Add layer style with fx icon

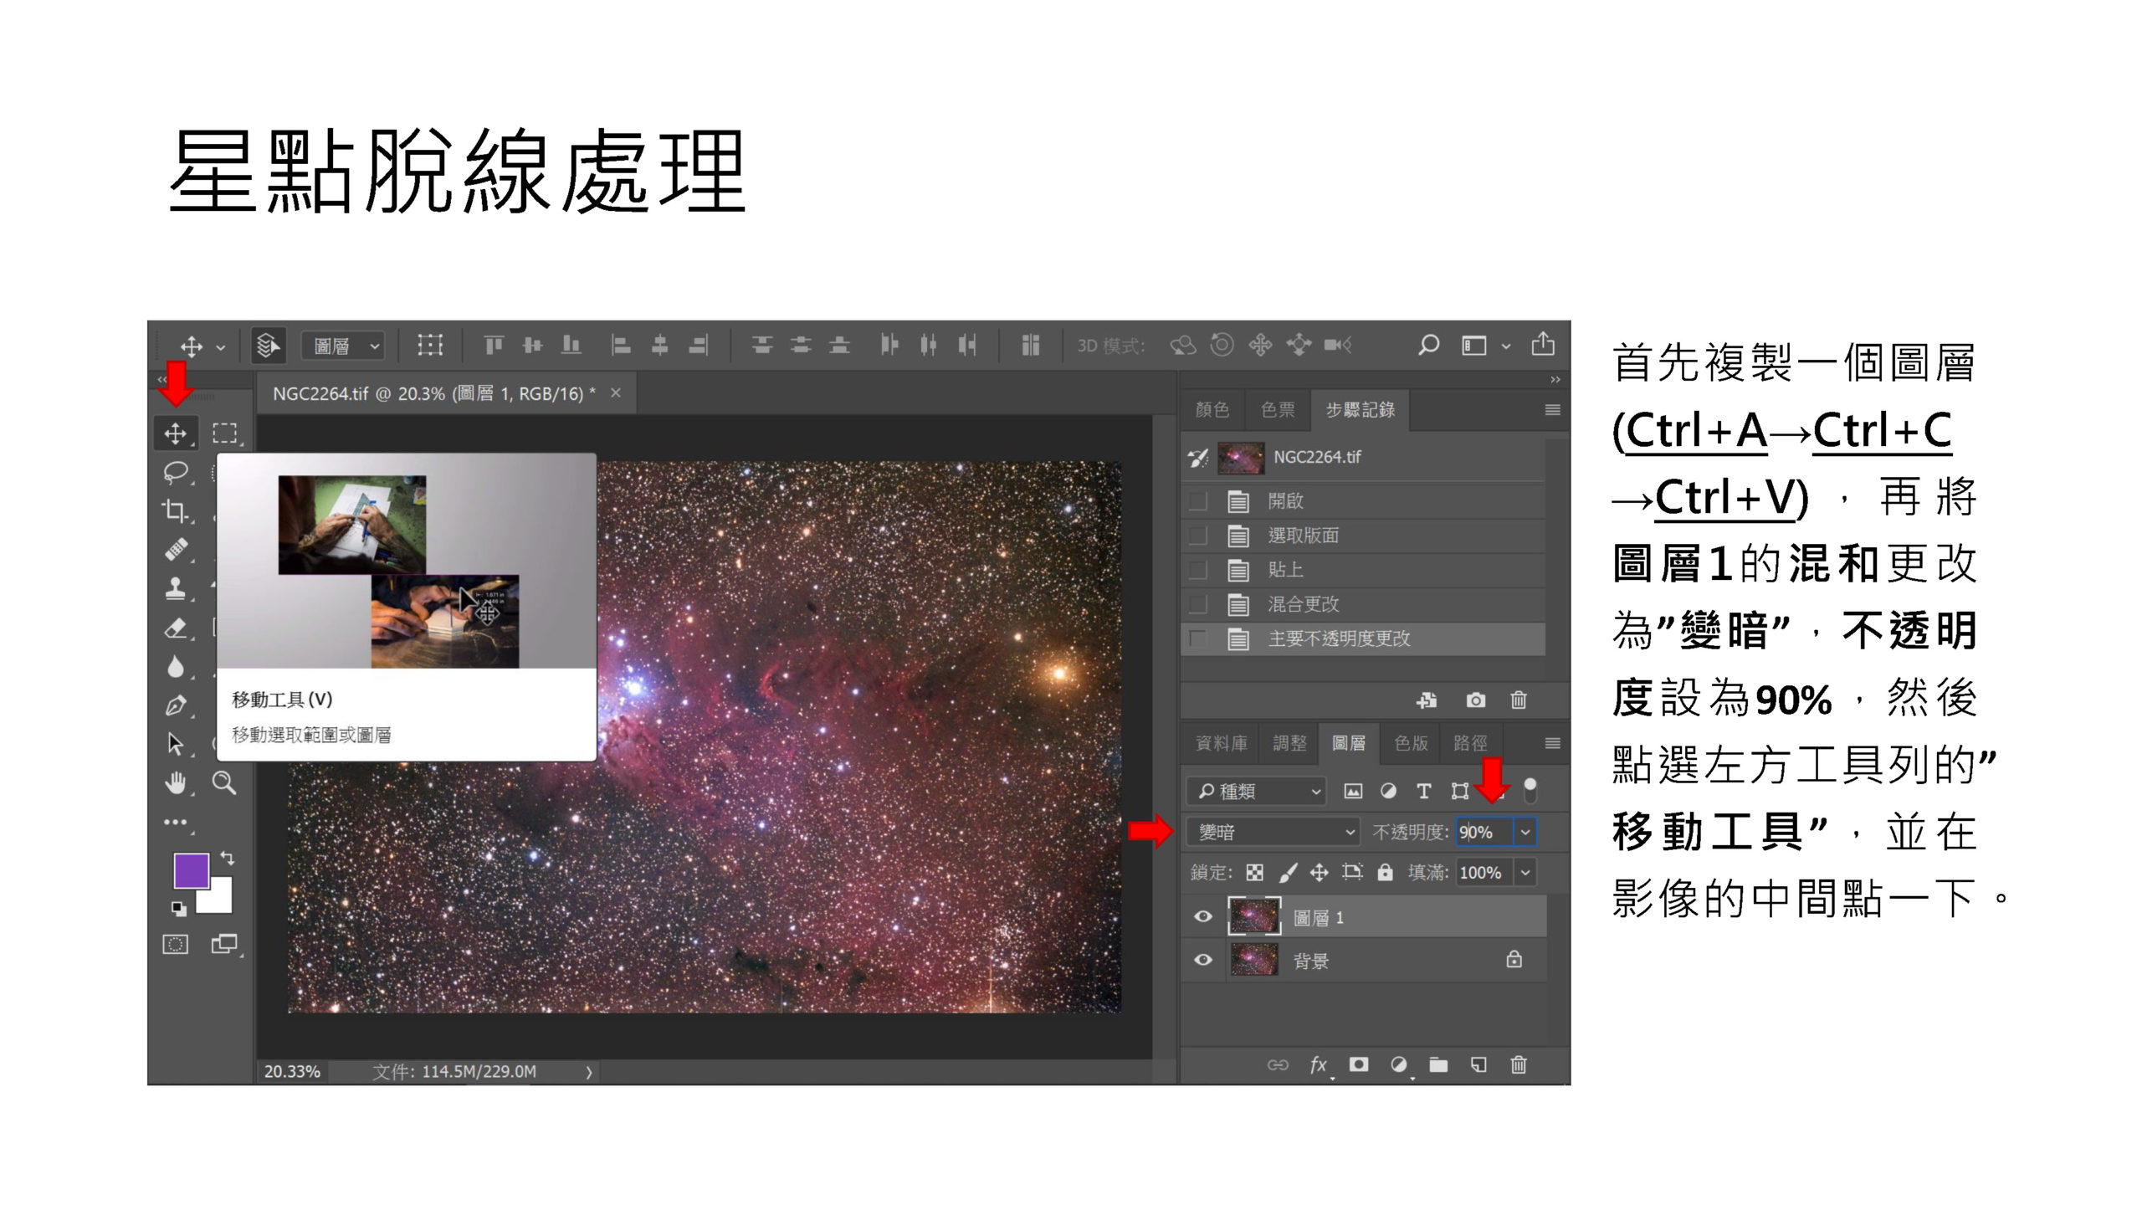(1318, 1064)
